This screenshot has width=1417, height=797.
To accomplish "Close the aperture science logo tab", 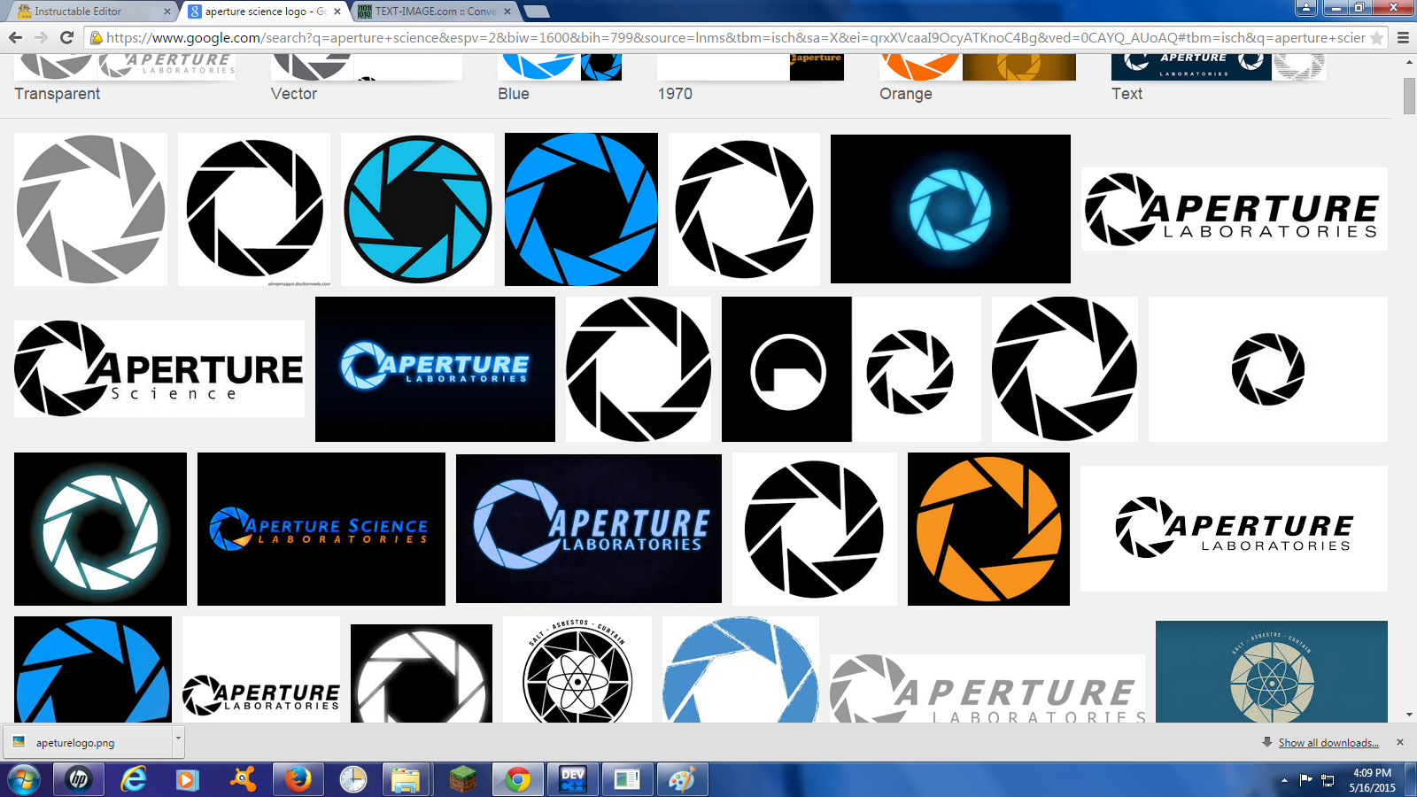I will (x=337, y=12).
